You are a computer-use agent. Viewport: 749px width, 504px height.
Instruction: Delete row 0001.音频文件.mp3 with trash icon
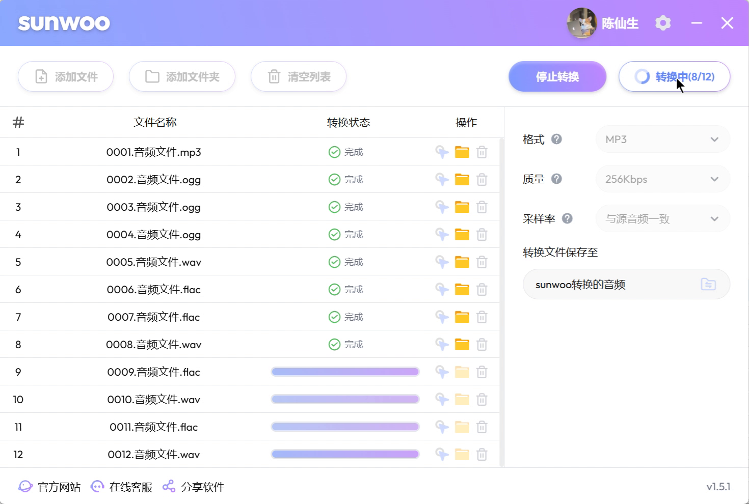click(481, 152)
